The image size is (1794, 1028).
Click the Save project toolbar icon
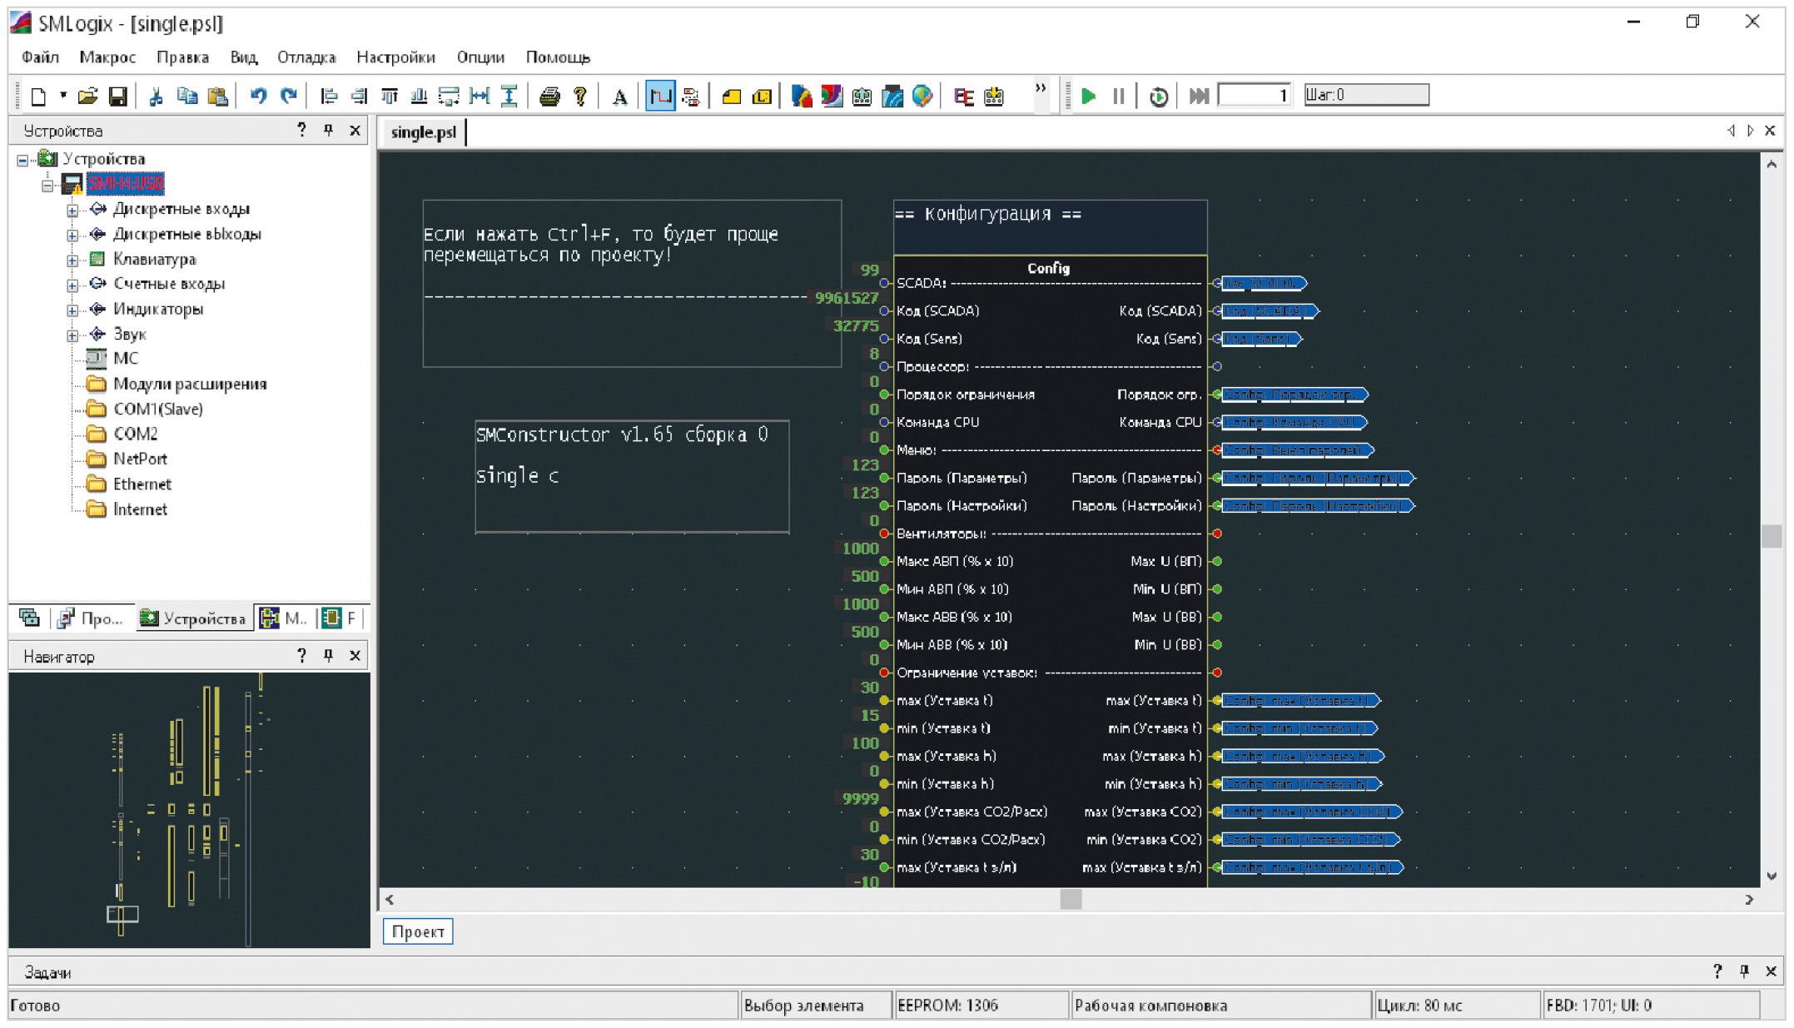click(x=117, y=96)
